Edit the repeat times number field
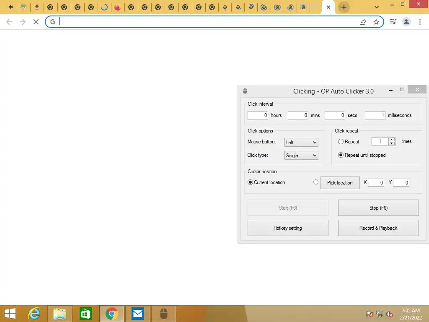Image resolution: width=429 pixels, height=322 pixels. pyautogui.click(x=380, y=141)
